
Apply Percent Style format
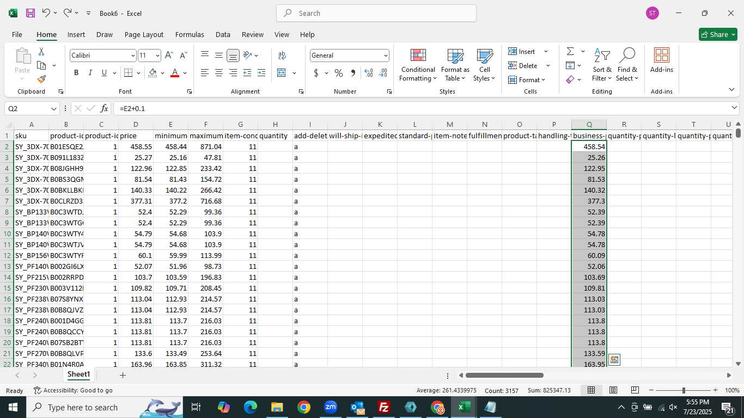[x=339, y=73]
